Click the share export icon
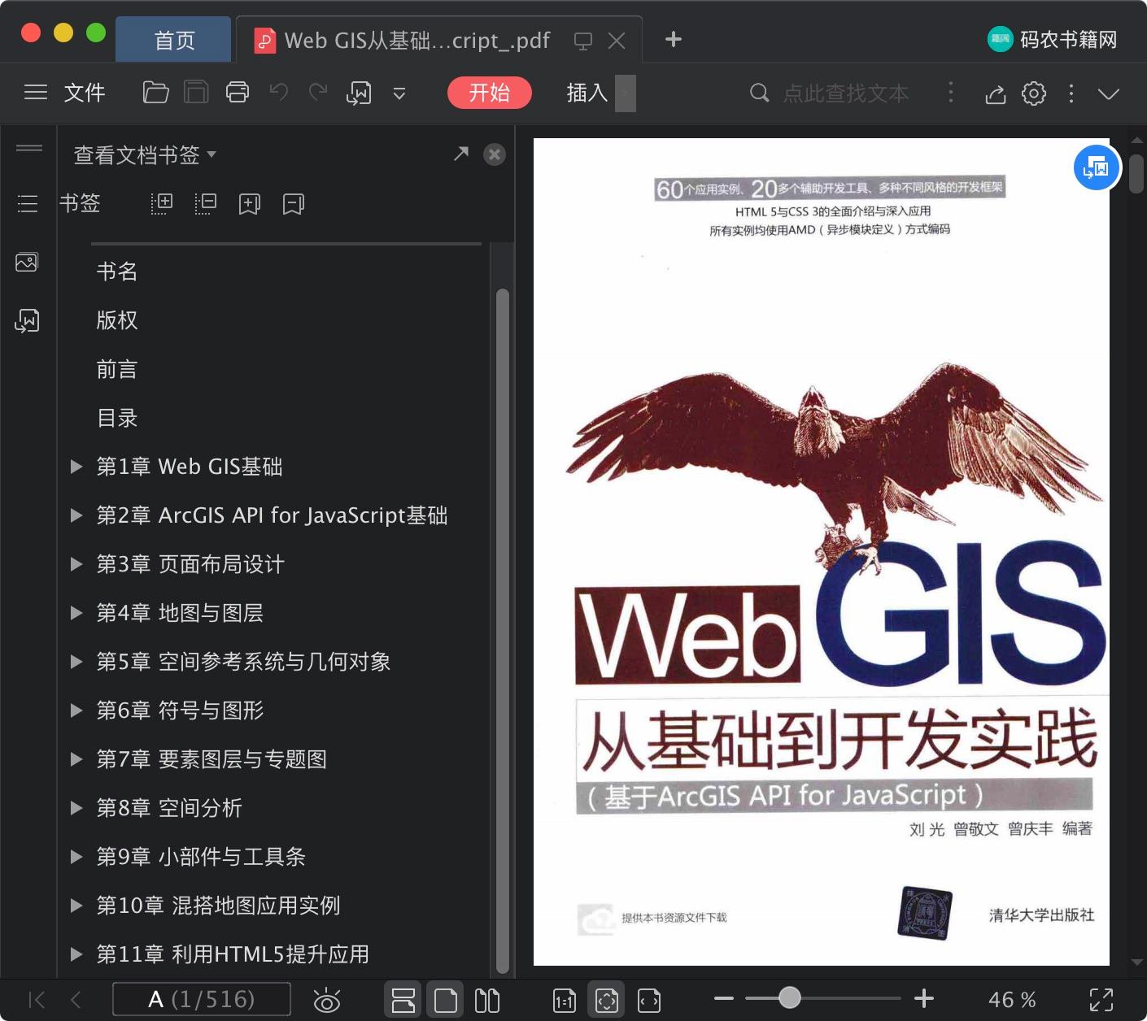 pos(996,93)
